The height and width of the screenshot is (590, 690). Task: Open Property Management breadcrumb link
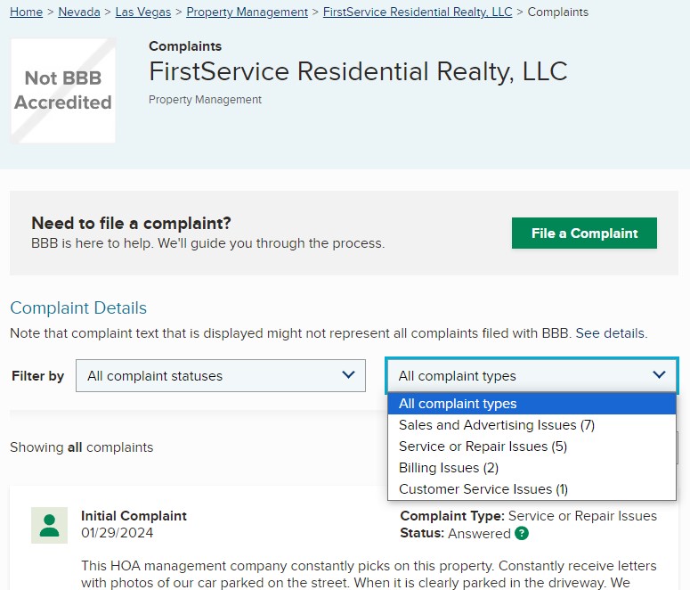(247, 12)
